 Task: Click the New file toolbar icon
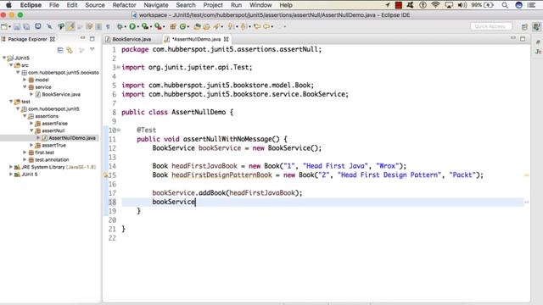coord(4,26)
